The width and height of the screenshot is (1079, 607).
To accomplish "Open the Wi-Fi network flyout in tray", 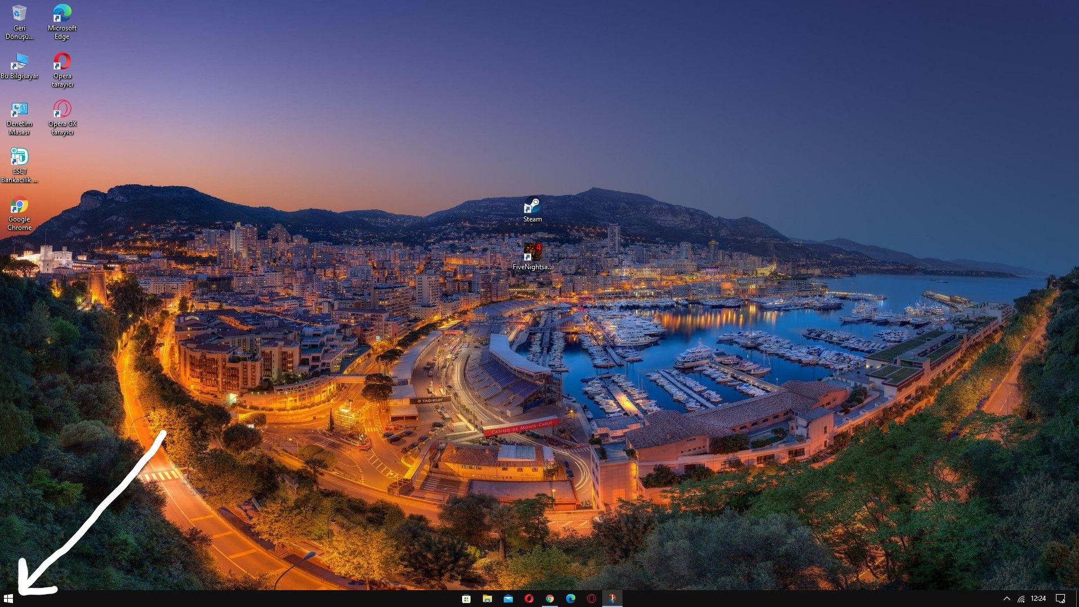I will pyautogui.click(x=1021, y=599).
